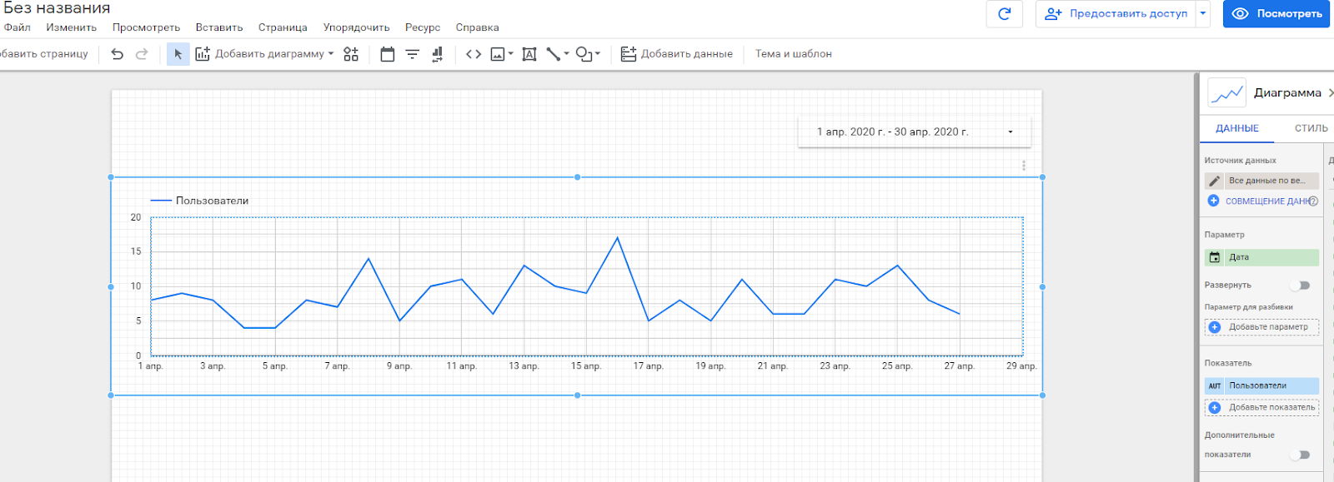Click the community visualizations icon in toolbar
Screen dimensions: 1334x482
351,54
